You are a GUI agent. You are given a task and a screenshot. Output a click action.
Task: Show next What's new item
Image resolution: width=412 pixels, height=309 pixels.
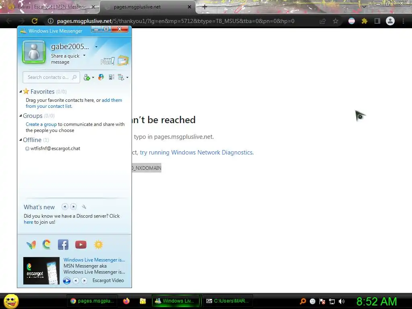(x=74, y=207)
